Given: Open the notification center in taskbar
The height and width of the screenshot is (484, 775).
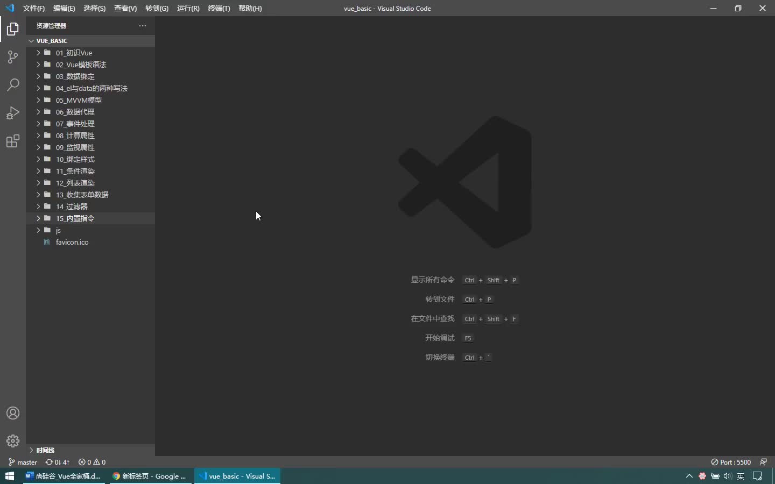Looking at the screenshot, I should click(x=758, y=476).
